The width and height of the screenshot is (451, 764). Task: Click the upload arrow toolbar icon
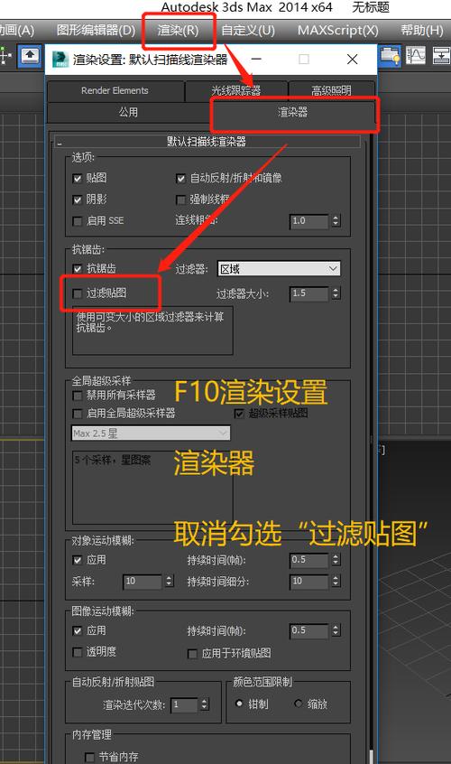coord(30,56)
